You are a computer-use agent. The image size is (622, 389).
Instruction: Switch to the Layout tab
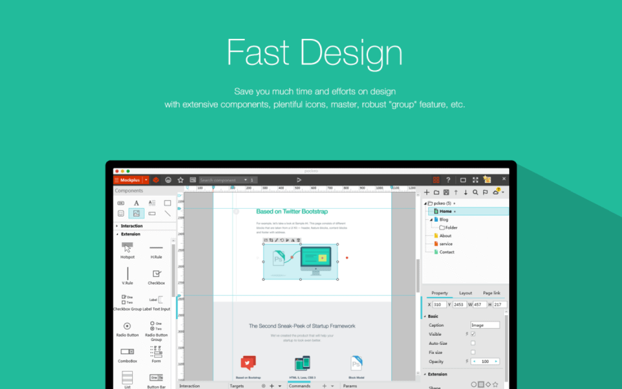pos(466,293)
